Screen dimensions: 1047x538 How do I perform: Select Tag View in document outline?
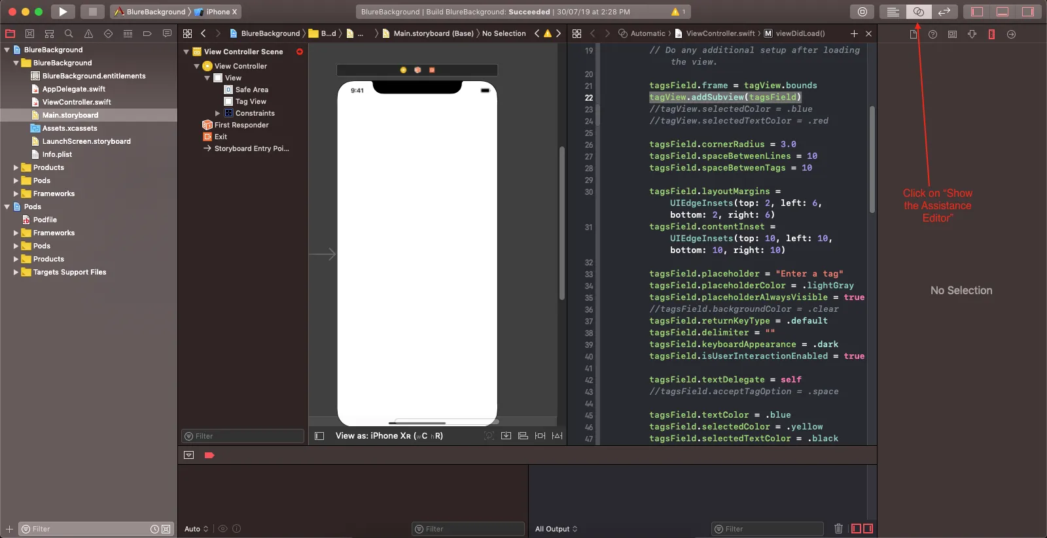coord(251,101)
